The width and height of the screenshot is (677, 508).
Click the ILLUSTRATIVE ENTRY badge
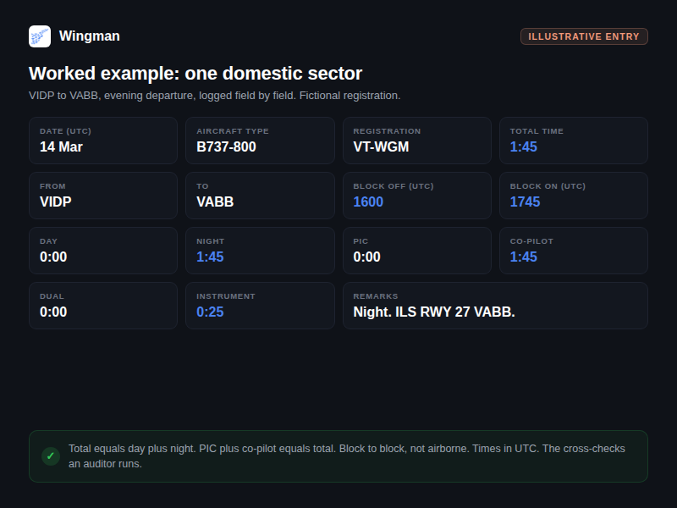click(584, 36)
